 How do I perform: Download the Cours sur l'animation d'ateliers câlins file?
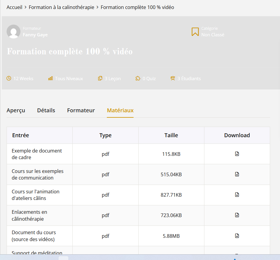(x=237, y=195)
